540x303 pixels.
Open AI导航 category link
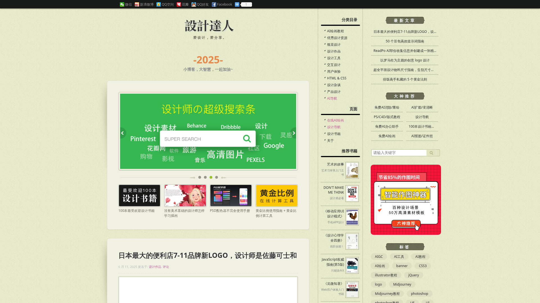pyautogui.click(x=332, y=98)
